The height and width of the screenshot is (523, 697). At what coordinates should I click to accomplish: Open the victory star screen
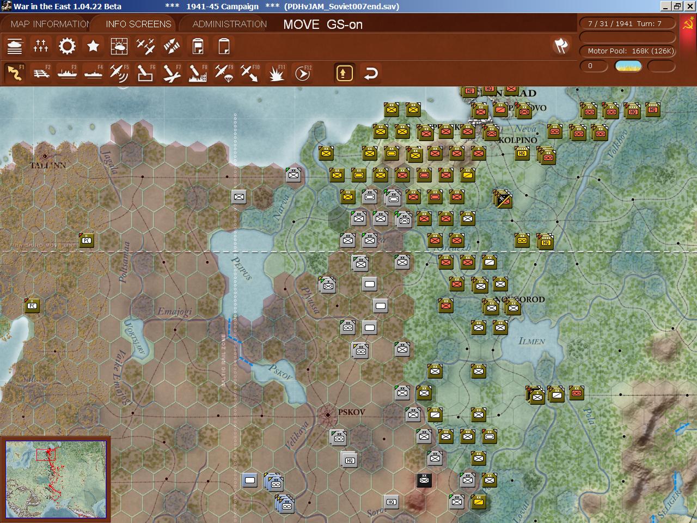[x=93, y=46]
